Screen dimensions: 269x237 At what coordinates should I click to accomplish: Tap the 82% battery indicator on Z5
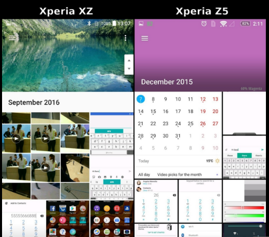coord(245,23)
